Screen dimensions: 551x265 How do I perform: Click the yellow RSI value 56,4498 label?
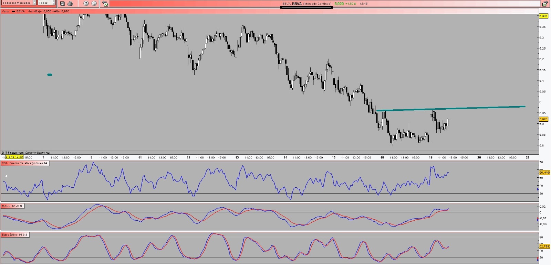pyautogui.click(x=544, y=173)
